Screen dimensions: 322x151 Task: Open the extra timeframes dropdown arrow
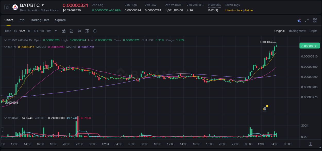pos(55,31)
